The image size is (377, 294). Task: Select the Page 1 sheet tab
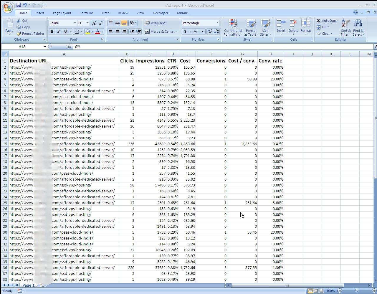pyautogui.click(x=29, y=285)
